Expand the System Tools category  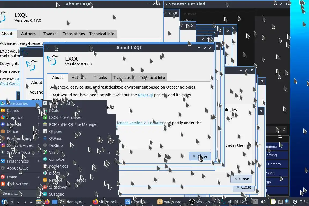[x=20, y=152]
